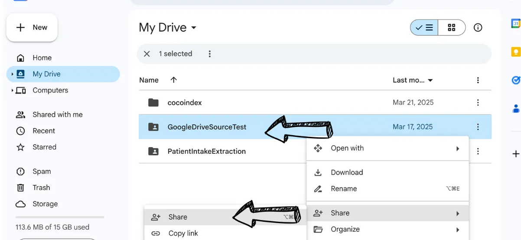Get add-ons with the plus icon
Image resolution: width=521 pixels, height=240 pixels.
click(x=516, y=154)
